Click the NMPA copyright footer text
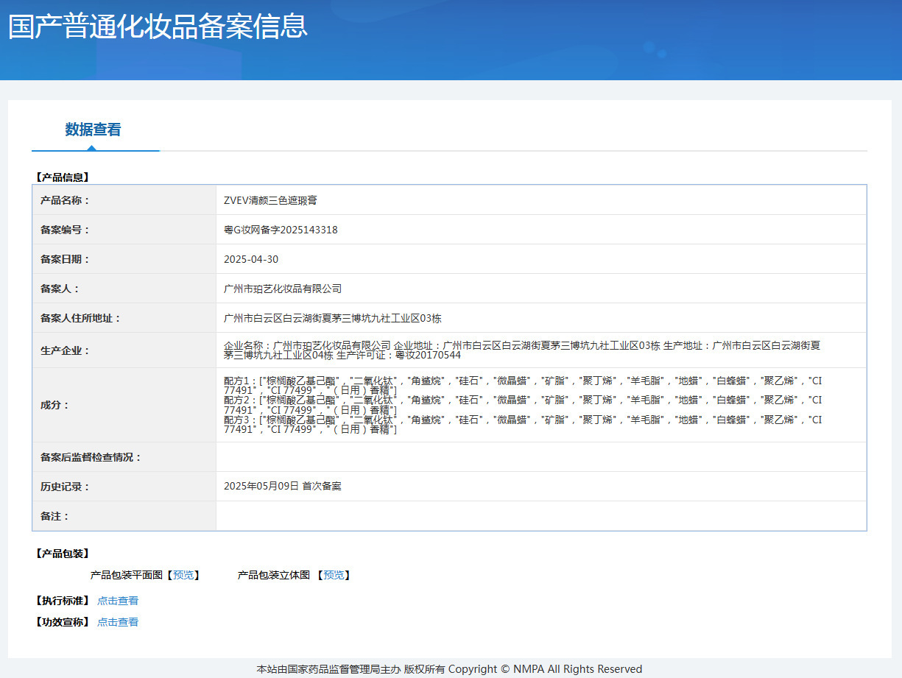 tap(449, 669)
